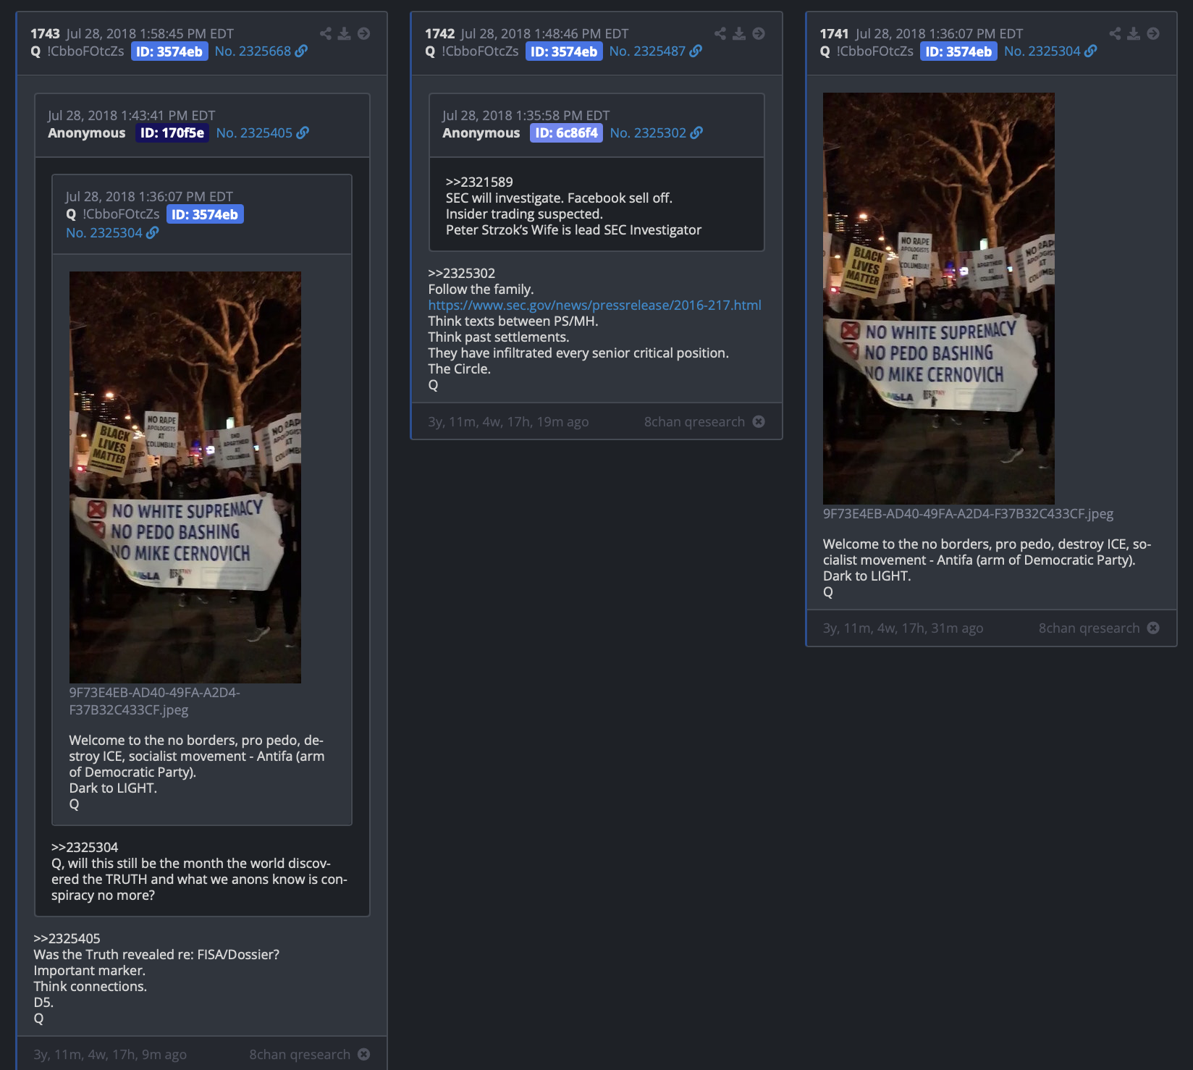The height and width of the screenshot is (1070, 1193).
Task: Click the download icon on post 1741
Action: [x=1134, y=33]
